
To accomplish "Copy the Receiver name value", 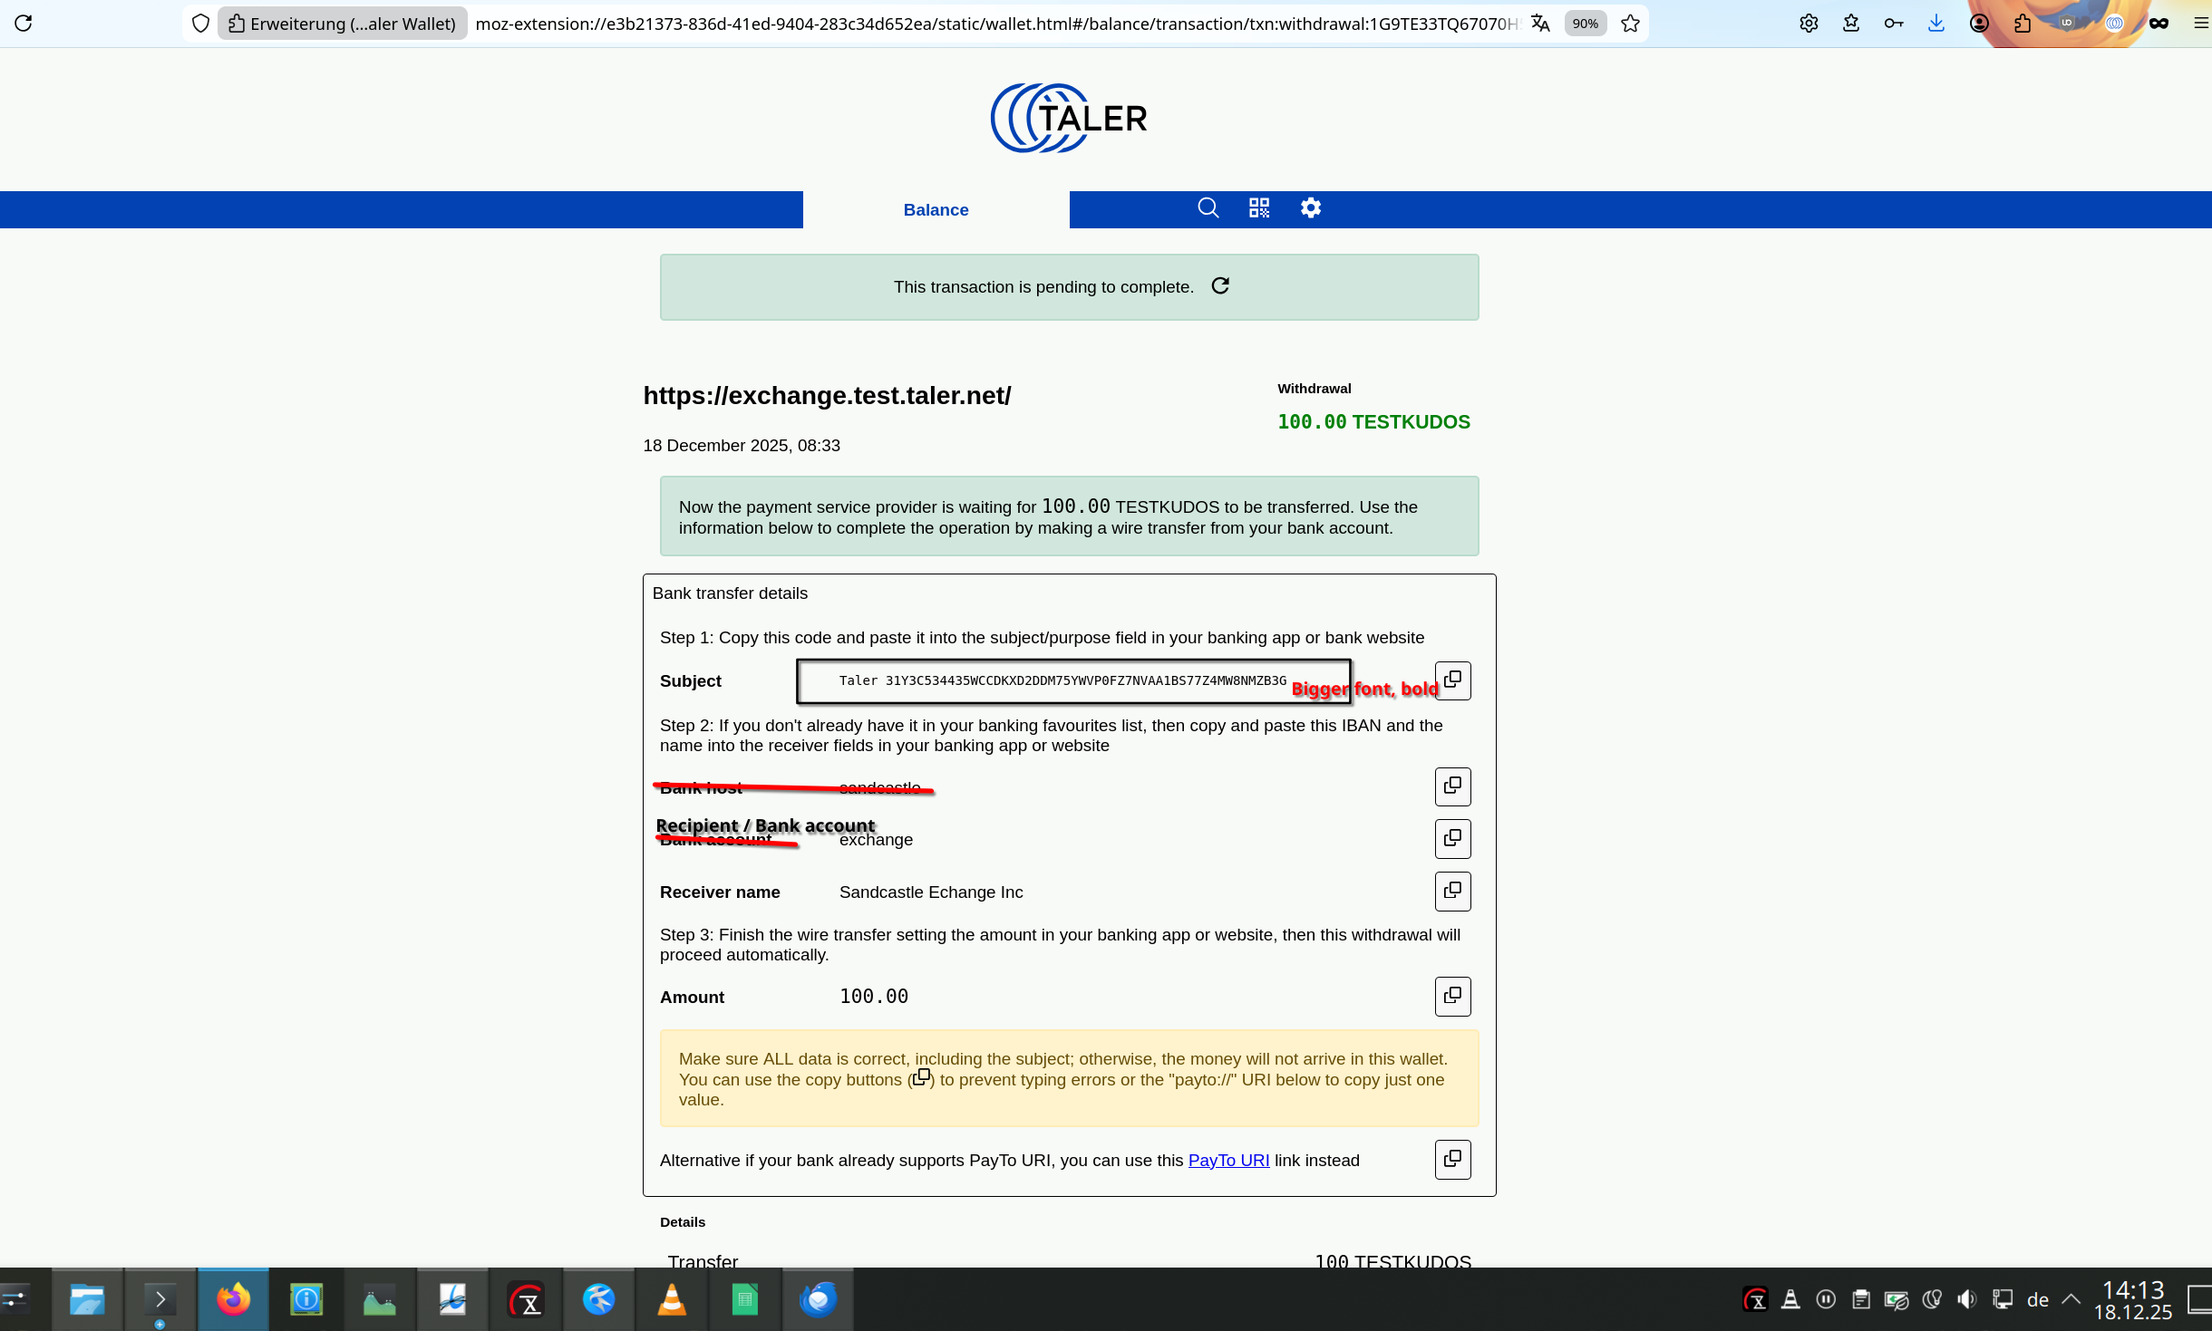I will (x=1452, y=891).
